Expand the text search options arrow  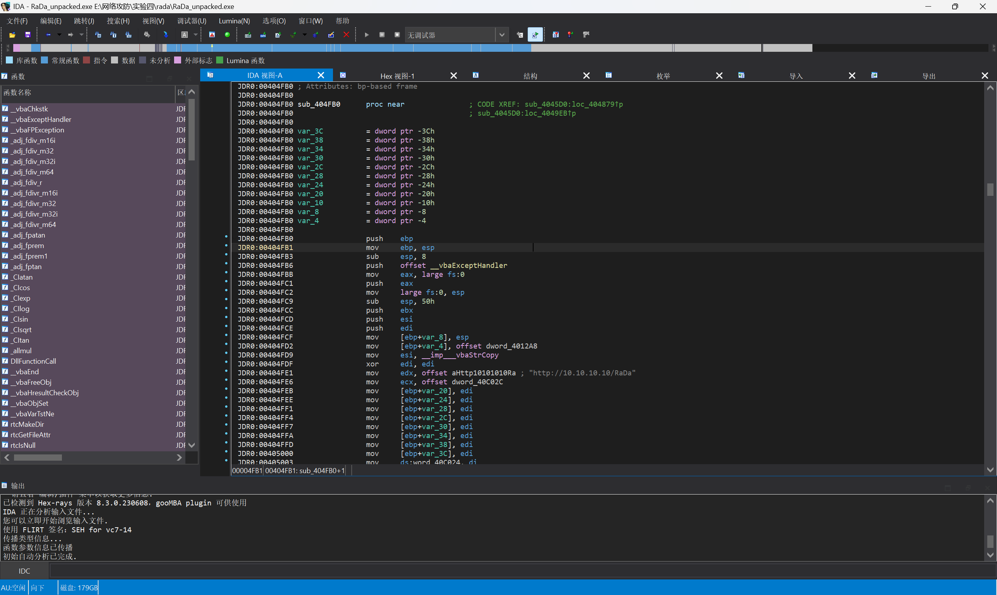point(196,35)
